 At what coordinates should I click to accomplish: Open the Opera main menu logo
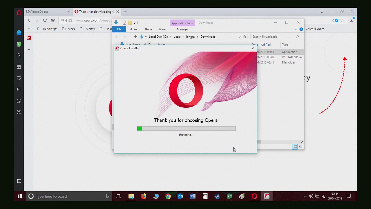pos(19,12)
